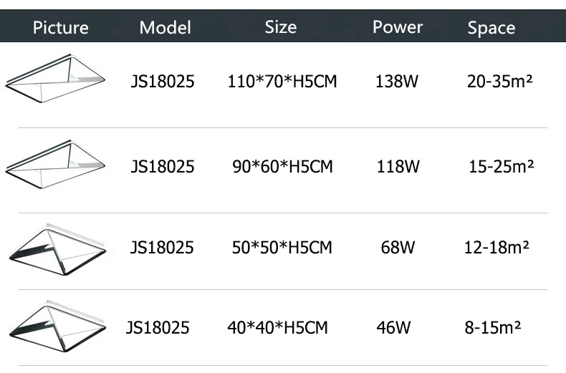Click the Size column header
566x373 pixels.
pyautogui.click(x=280, y=27)
